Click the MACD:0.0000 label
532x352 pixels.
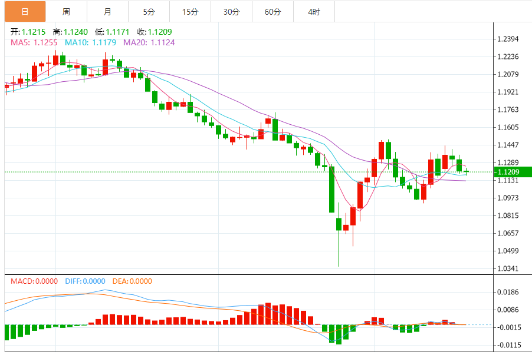34,281
